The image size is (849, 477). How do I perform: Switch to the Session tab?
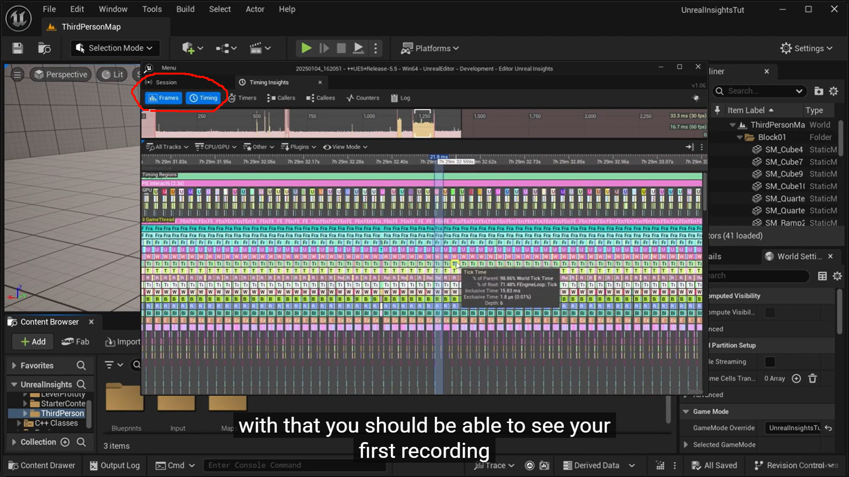(x=166, y=82)
